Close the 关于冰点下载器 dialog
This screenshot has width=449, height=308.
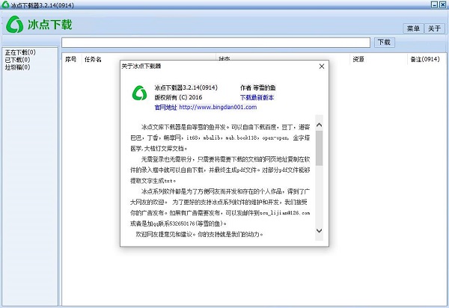tap(322, 67)
